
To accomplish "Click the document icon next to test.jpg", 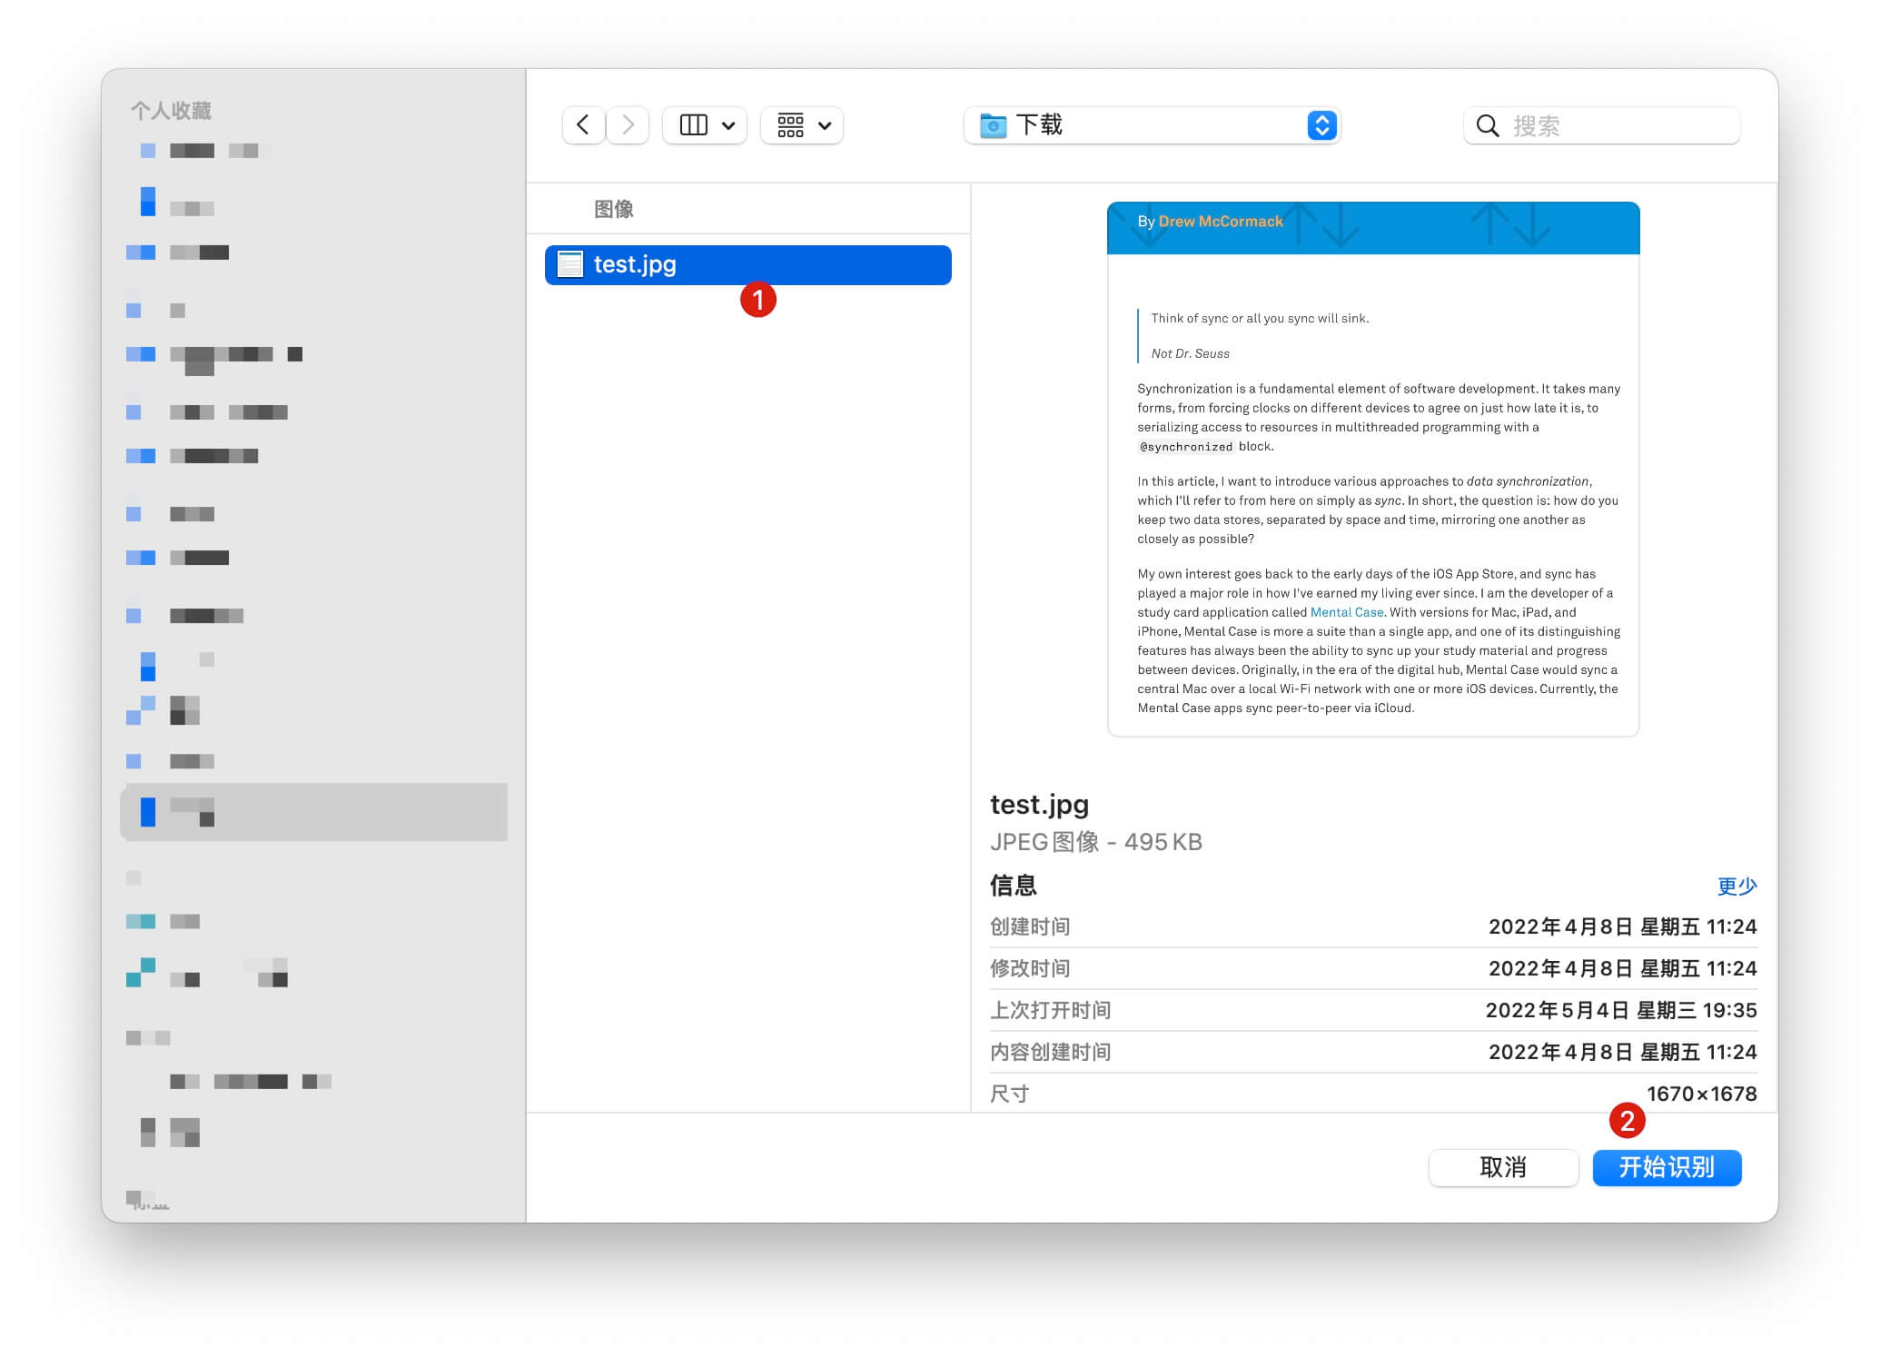I will pos(569,264).
